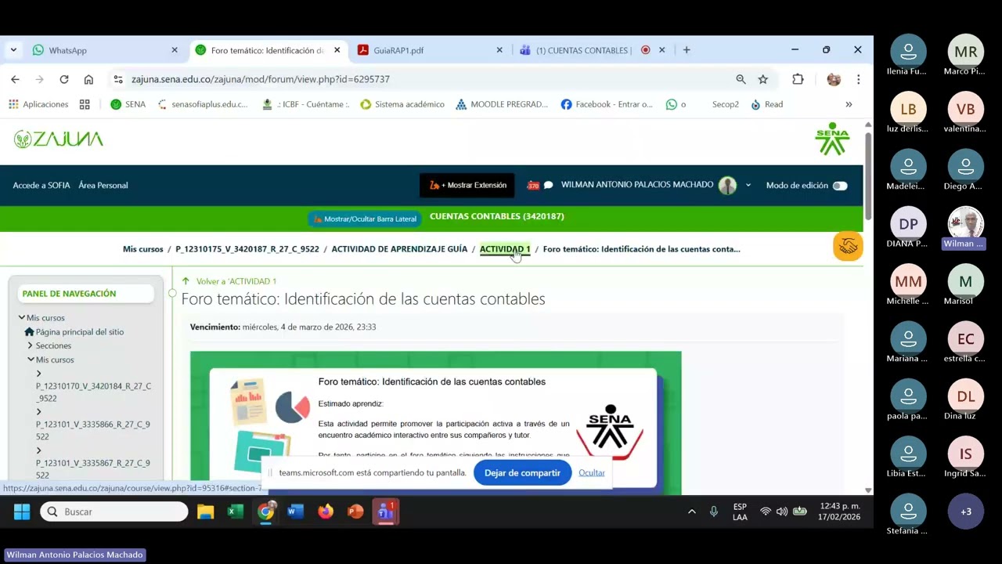This screenshot has height=564, width=1002.
Task: Open the Facebook bookmark
Action: (x=607, y=104)
